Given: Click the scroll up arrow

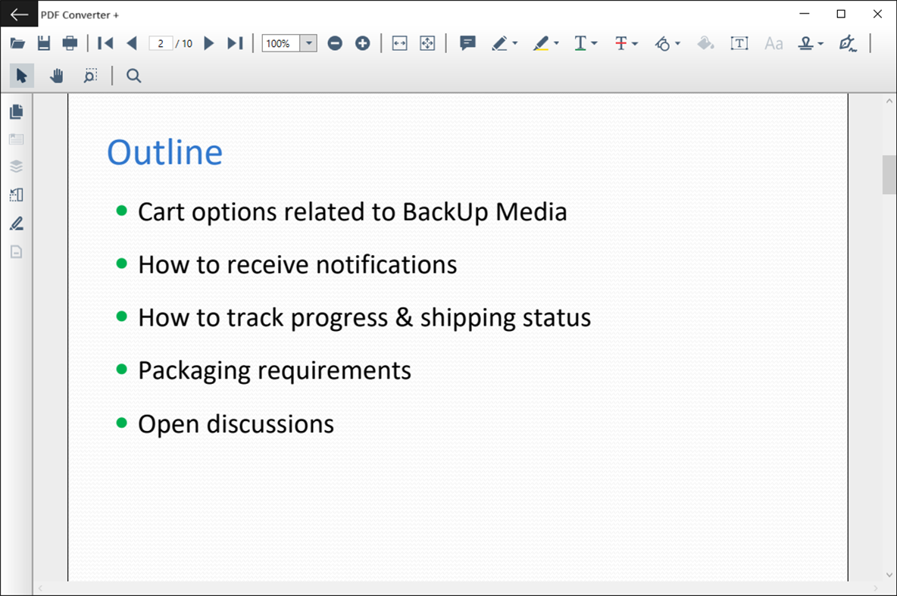Looking at the screenshot, I should point(889,101).
